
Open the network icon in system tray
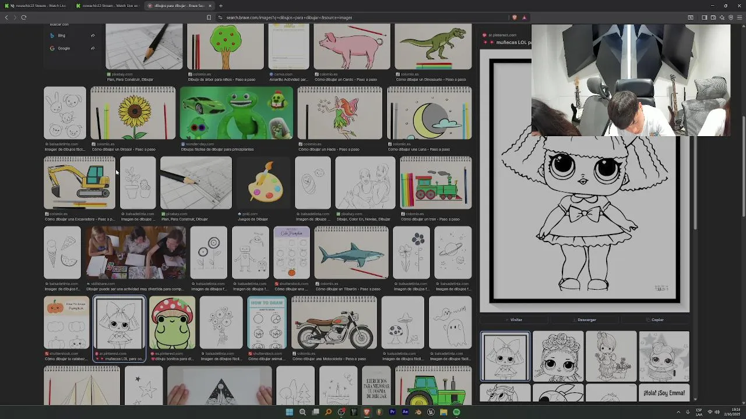tap(710, 412)
